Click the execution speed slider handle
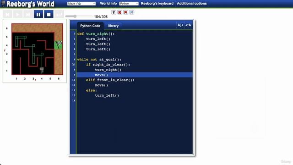Screen dimensions: 293x165 coord(75,16)
